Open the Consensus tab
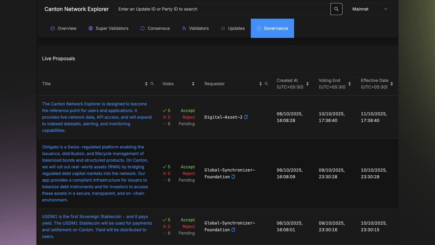435x245 pixels. [155, 28]
